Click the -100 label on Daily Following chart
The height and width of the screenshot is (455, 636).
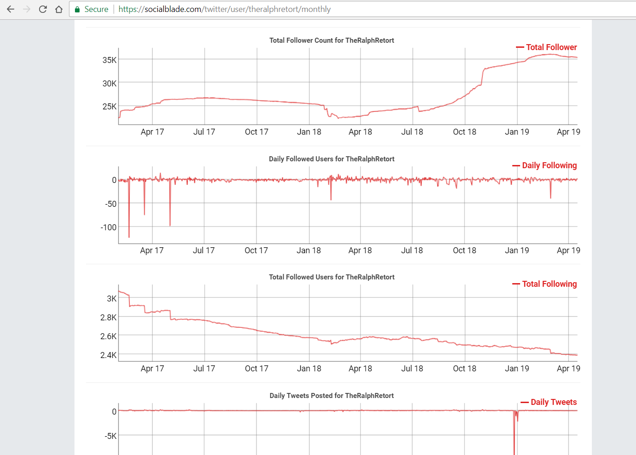[109, 227]
